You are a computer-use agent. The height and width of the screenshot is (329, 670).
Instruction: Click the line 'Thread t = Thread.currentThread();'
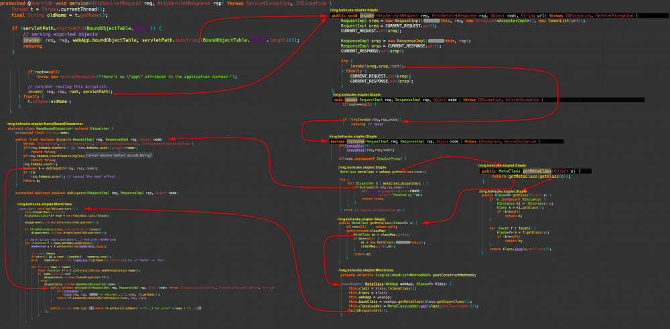(57, 9)
